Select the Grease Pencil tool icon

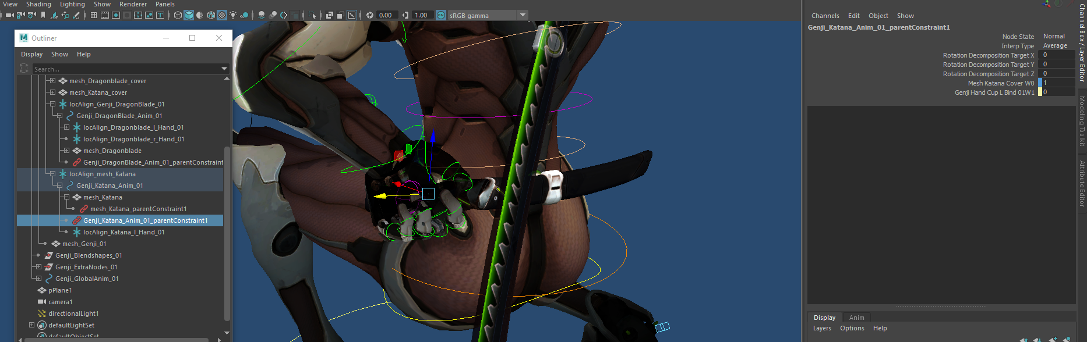point(76,15)
